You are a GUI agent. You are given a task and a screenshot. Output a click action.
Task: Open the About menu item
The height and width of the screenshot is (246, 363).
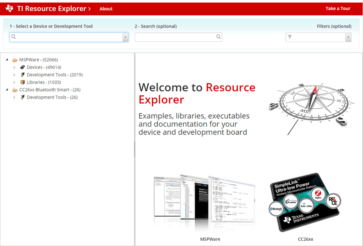coord(106,9)
